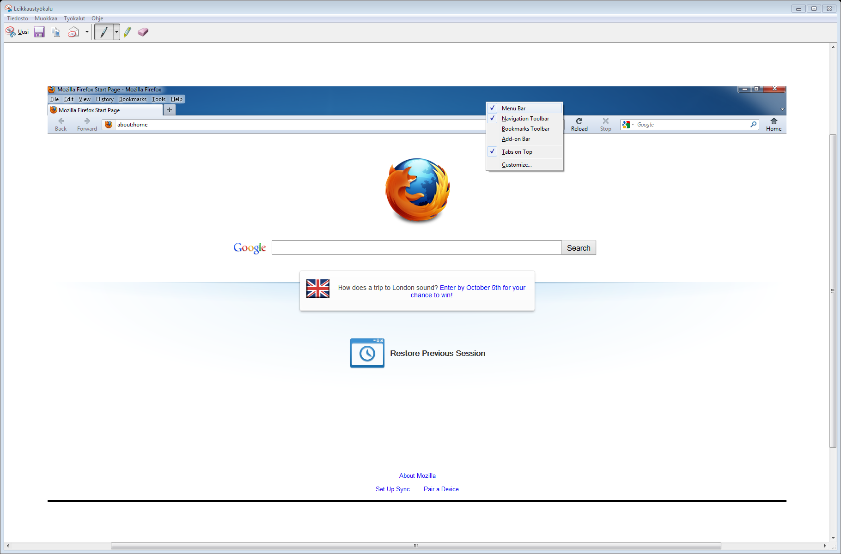Viewport: 841px width, 554px height.
Task: Enable Add-on Bar in context menu
Action: [524, 139]
